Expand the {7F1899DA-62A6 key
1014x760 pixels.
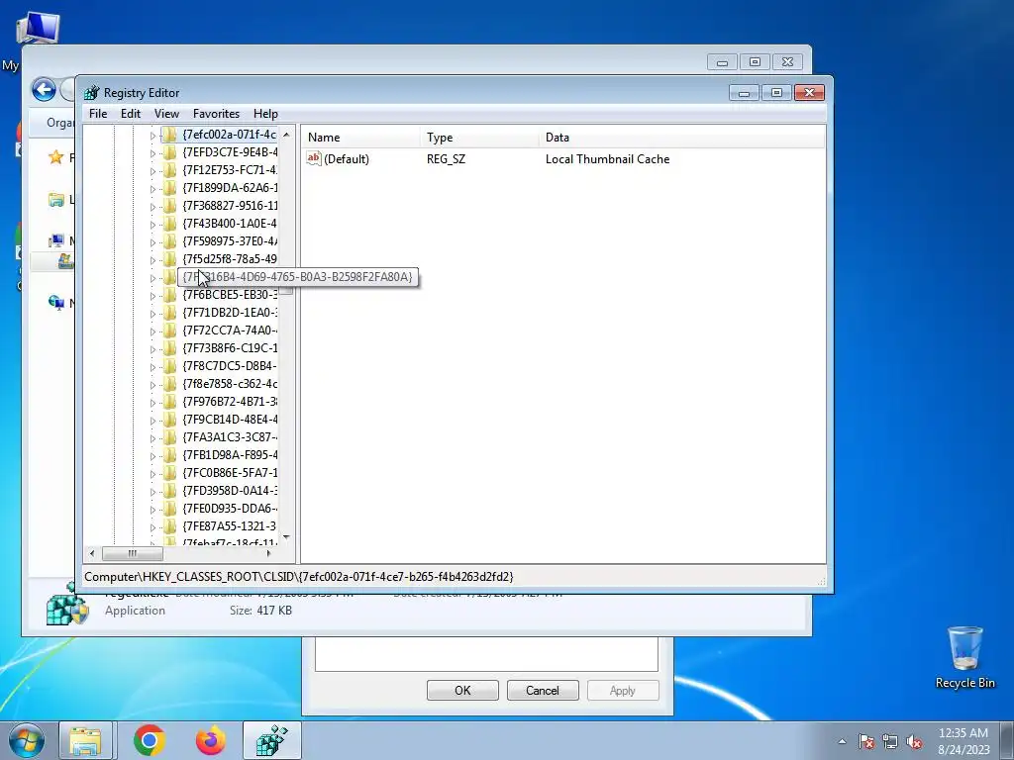tap(152, 189)
